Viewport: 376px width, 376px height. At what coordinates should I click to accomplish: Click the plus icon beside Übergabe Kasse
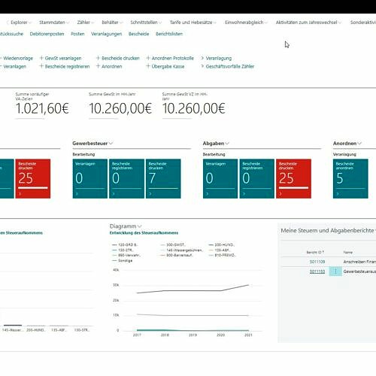click(148, 66)
